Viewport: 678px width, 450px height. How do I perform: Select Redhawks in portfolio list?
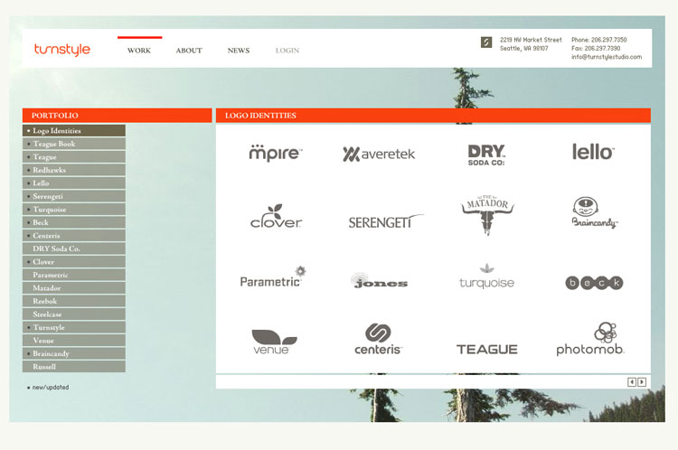pos(74,170)
